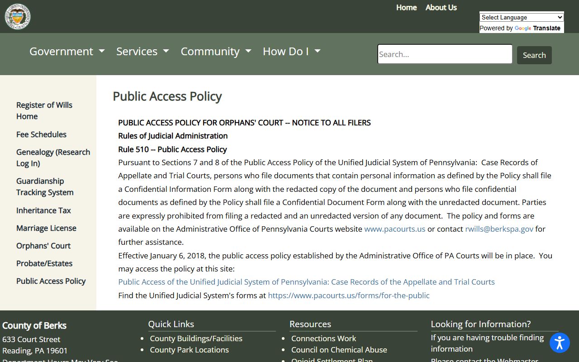
Task: Click the 633 Court Street address text
Action: 31,339
